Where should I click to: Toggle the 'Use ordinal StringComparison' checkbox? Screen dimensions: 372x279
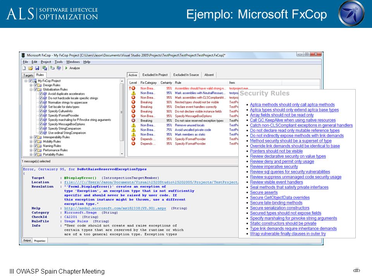(x=41, y=133)
